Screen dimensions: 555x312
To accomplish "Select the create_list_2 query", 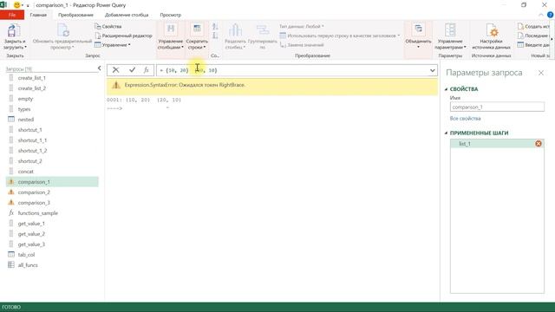I will tap(52, 88).
